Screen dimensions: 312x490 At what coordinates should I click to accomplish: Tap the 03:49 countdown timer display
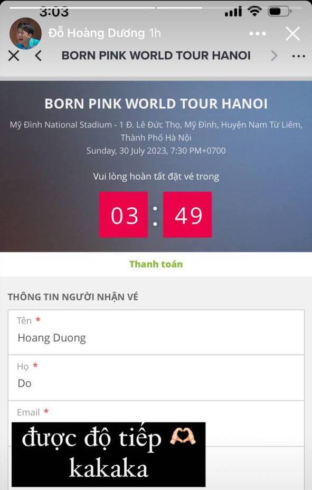(x=156, y=215)
